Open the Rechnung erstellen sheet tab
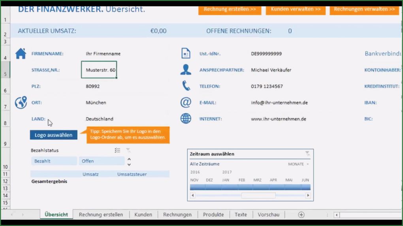 [101, 215]
